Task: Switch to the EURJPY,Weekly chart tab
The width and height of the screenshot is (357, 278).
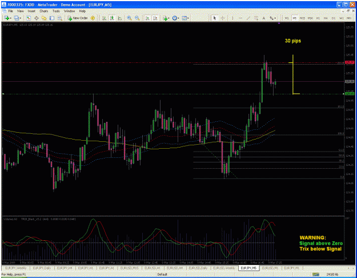Action: pyautogui.click(x=16, y=268)
